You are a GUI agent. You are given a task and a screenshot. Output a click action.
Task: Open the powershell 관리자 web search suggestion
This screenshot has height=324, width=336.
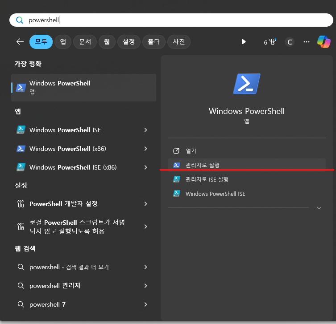click(x=83, y=286)
